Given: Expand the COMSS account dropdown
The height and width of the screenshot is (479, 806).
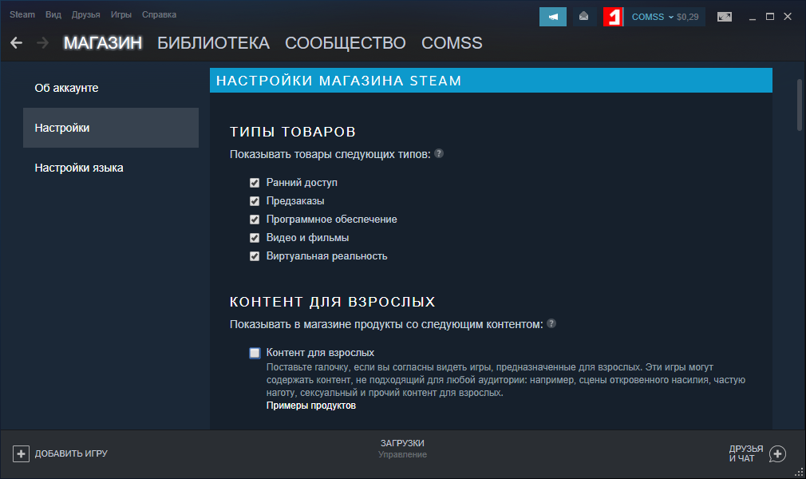Looking at the screenshot, I should tap(652, 17).
